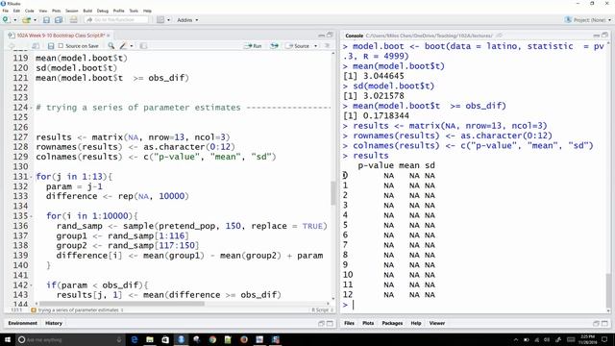Expand the recent files dropdown arrow
Viewport: 615px width, 346px height.
[35, 20]
